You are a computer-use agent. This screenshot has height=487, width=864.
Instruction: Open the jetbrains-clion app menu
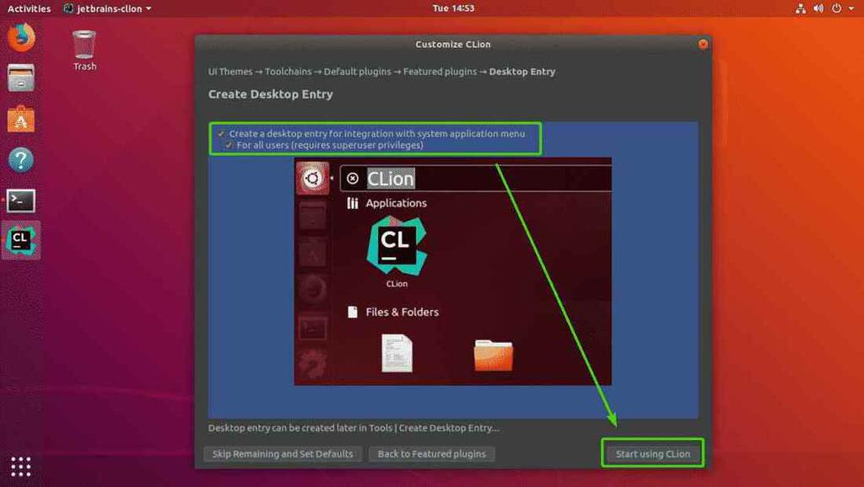[107, 8]
